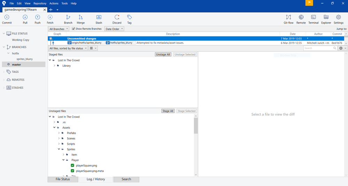The width and height of the screenshot is (348, 186).
Task: Select Working Copy in sidebar
Action: 21,40
